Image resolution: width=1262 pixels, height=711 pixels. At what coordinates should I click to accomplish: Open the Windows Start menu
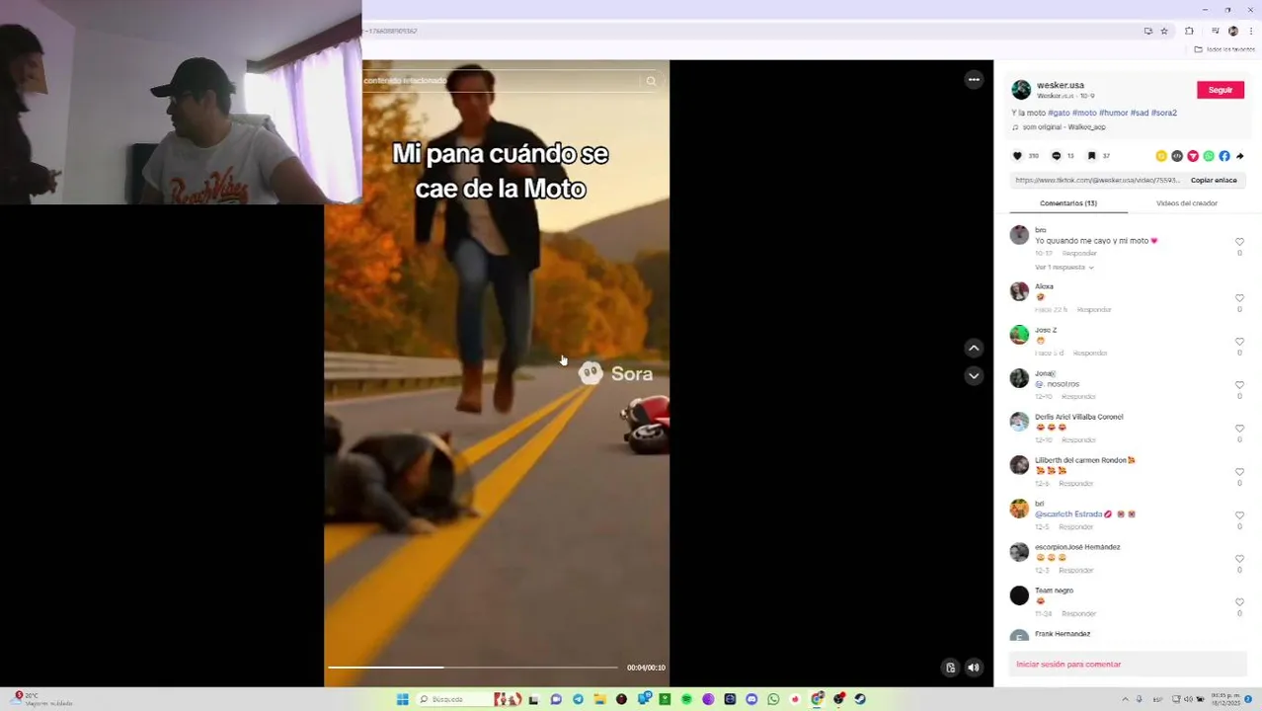click(402, 699)
